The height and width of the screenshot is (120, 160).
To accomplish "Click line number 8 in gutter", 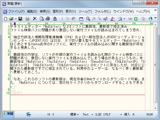I will (x=9, y=79).
